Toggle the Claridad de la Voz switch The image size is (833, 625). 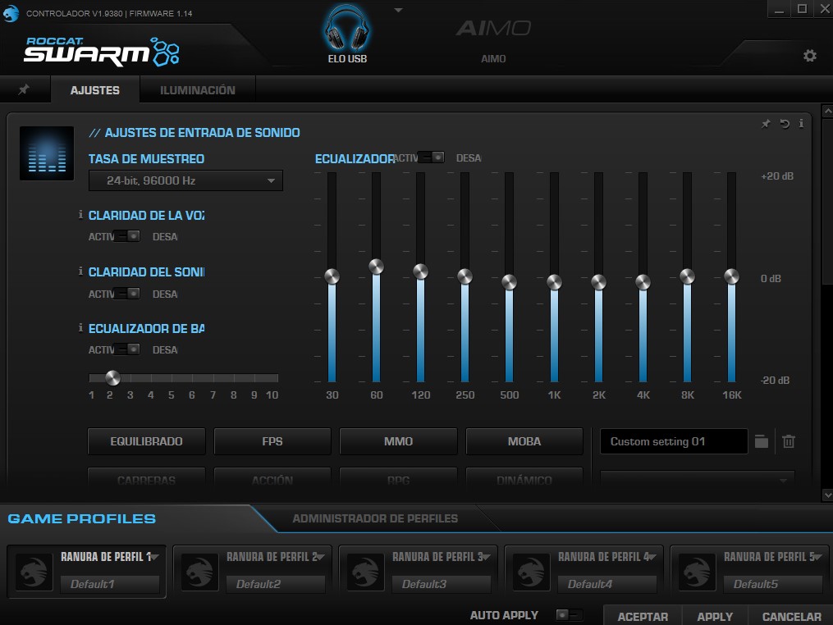point(127,236)
